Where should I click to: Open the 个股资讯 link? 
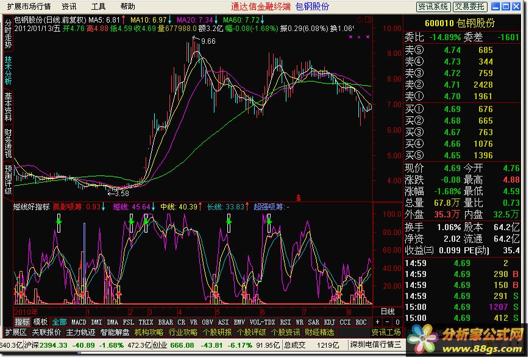click(x=285, y=332)
